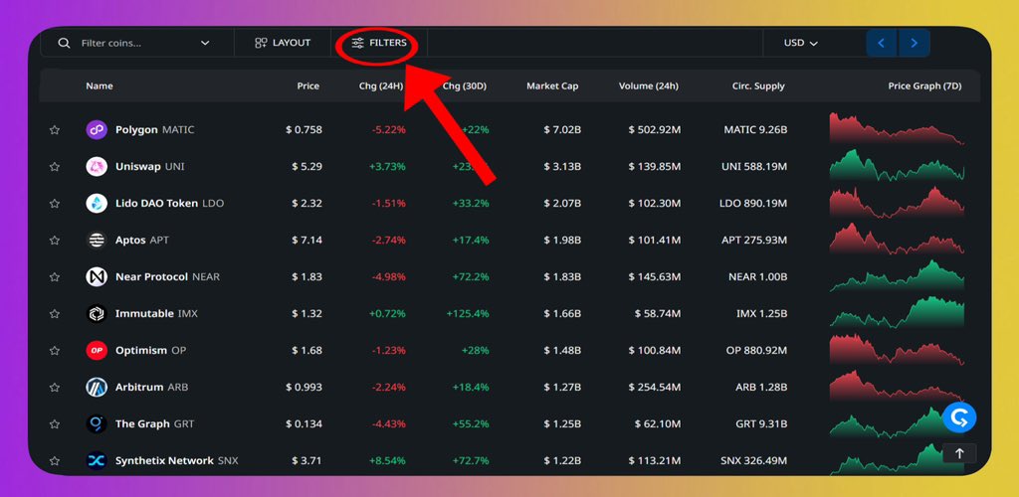
Task: Sort table by Chg (24H) column
Action: (x=381, y=85)
